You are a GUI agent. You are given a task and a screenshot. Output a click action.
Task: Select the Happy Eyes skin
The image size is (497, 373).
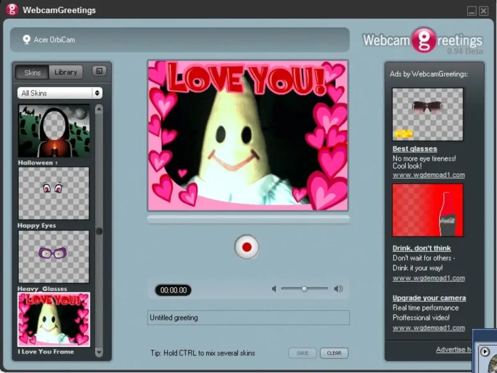tap(53, 193)
